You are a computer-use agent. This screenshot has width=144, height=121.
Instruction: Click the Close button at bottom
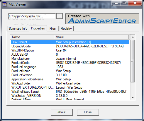(88, 112)
